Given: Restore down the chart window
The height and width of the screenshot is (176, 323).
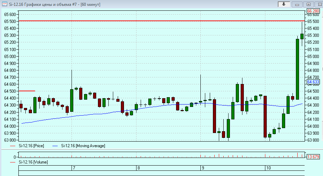Looking at the screenshot, I should point(308,4).
